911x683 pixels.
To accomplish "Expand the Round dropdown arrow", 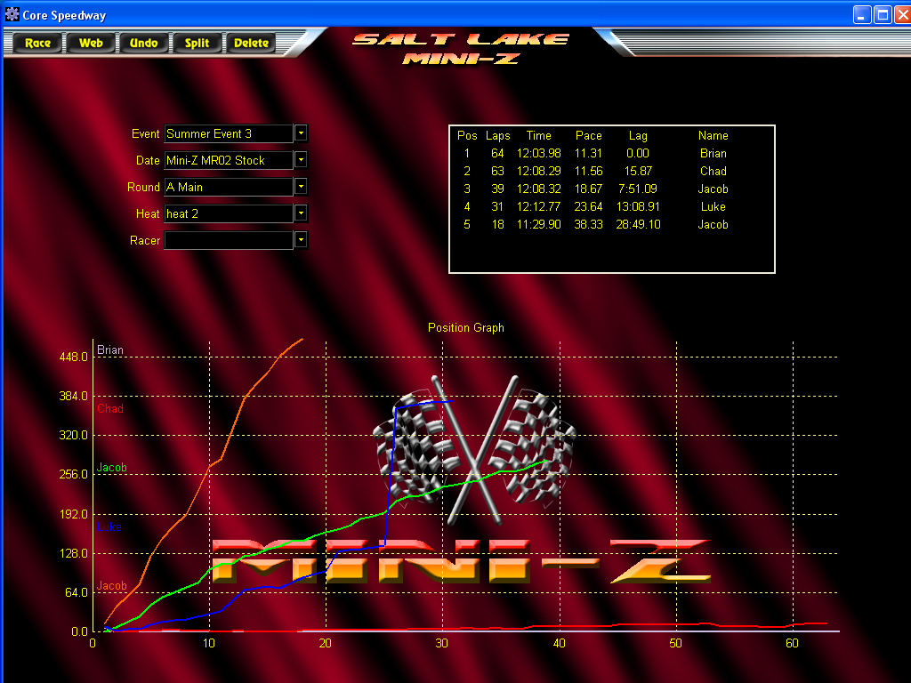I will point(301,187).
